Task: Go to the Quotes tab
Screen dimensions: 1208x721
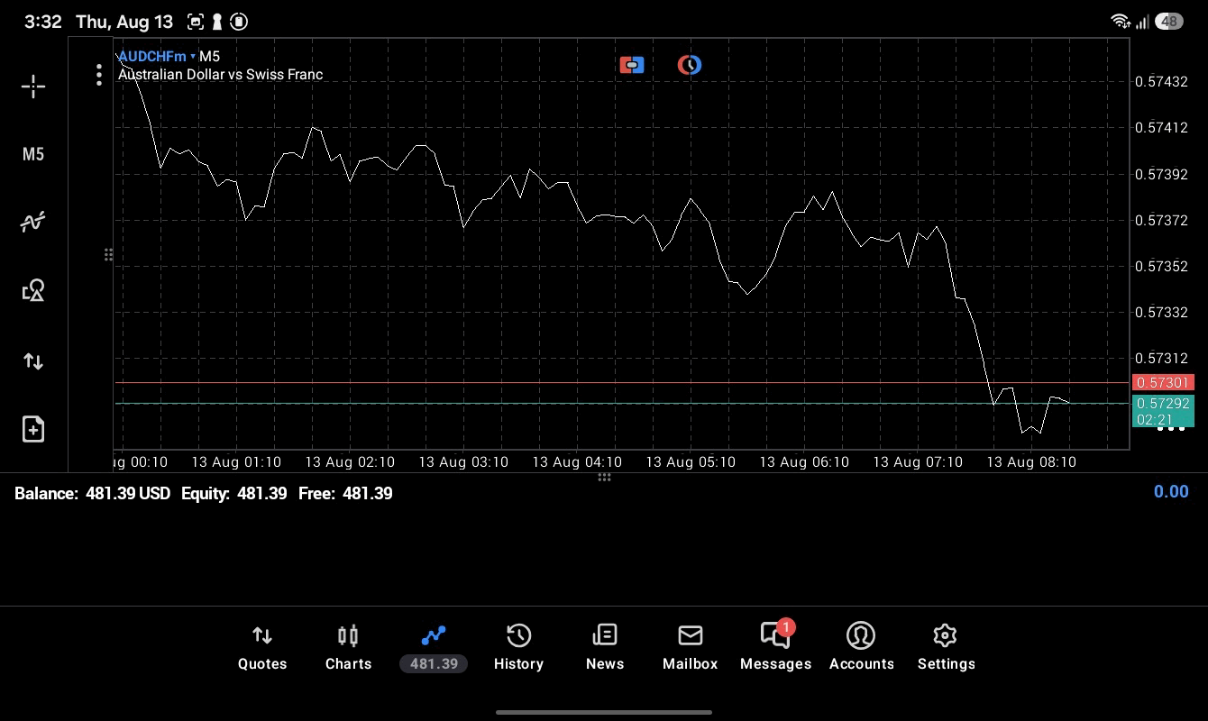Action: point(262,648)
